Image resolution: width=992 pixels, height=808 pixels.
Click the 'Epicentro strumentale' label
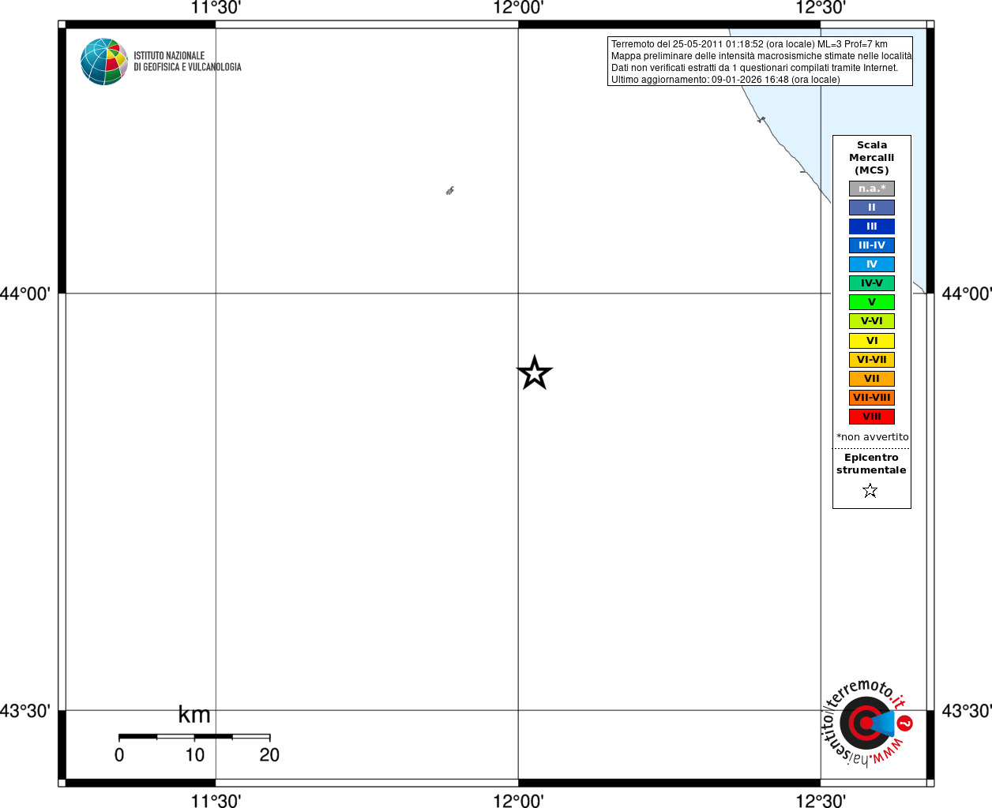point(871,464)
